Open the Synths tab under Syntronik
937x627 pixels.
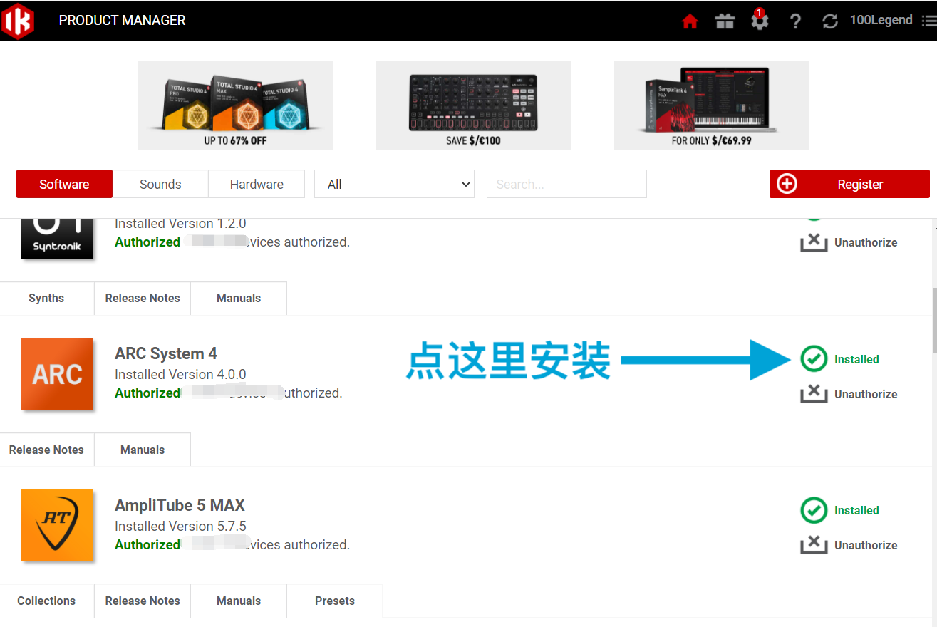click(46, 298)
